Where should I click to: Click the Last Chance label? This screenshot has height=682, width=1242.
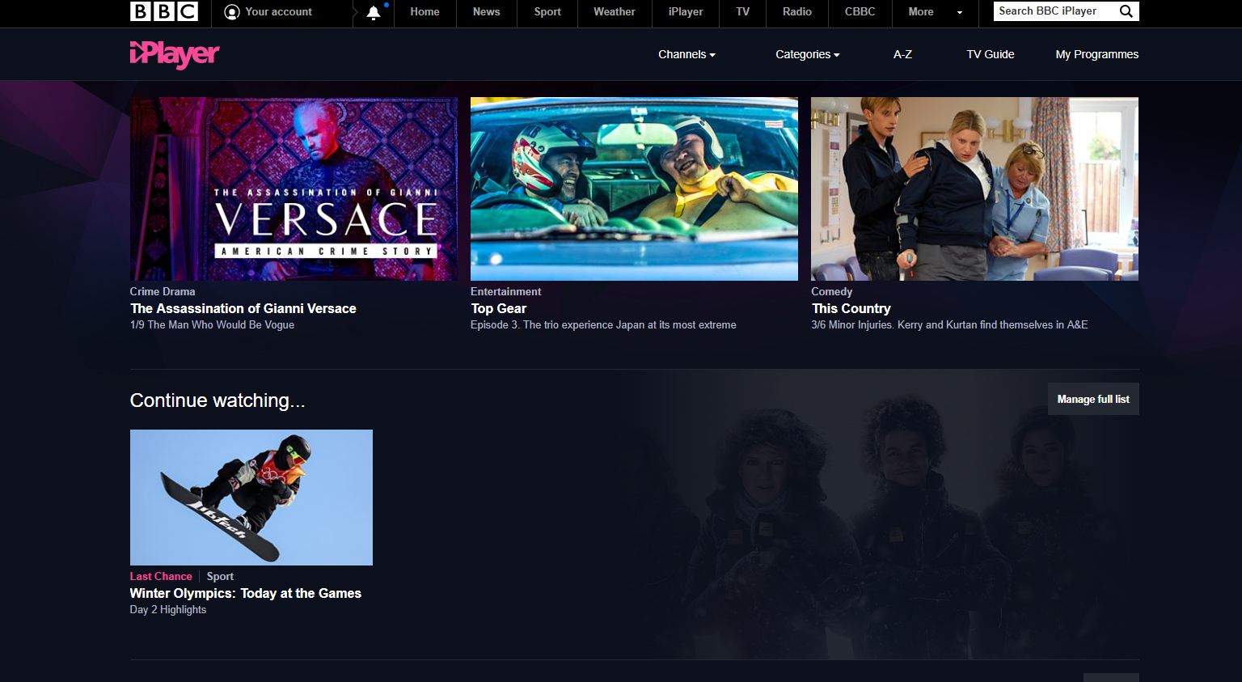161,576
